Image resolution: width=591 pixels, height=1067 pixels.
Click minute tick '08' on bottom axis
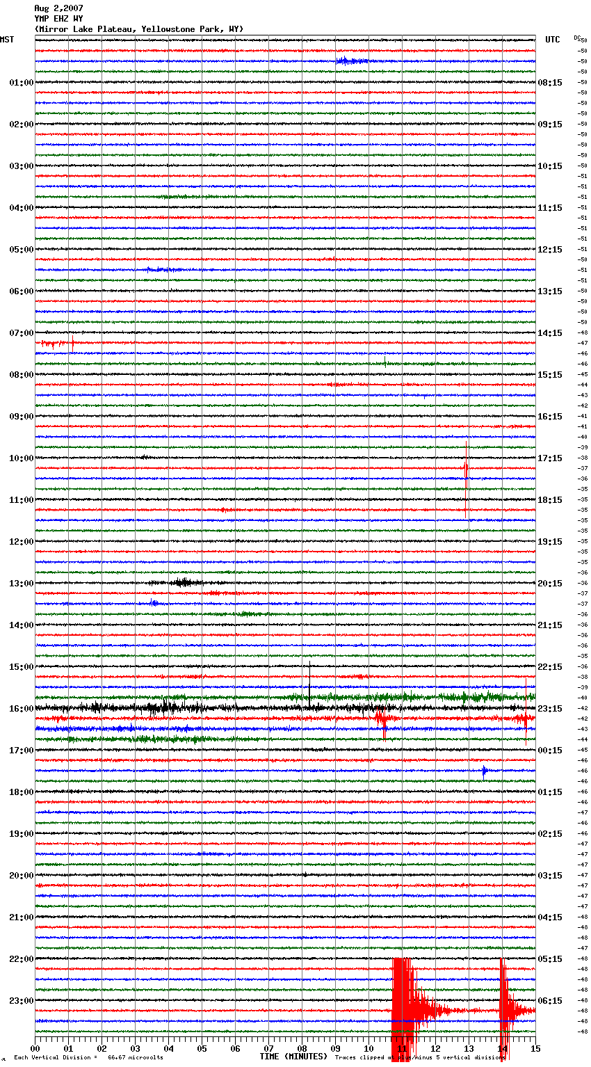[x=302, y=1048]
